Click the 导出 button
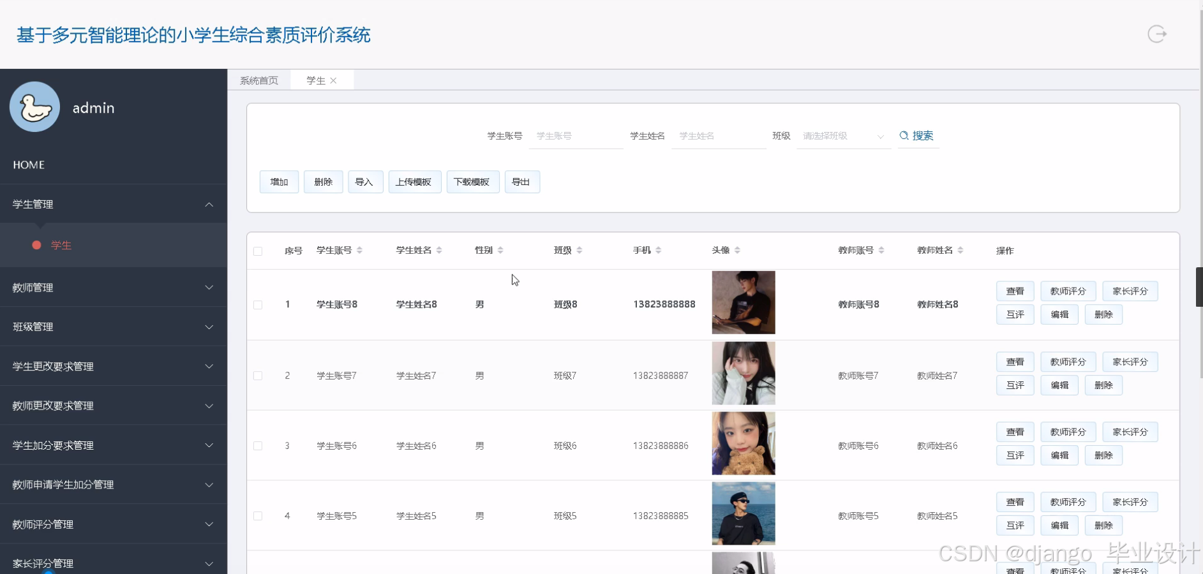The width and height of the screenshot is (1203, 574). point(521,182)
